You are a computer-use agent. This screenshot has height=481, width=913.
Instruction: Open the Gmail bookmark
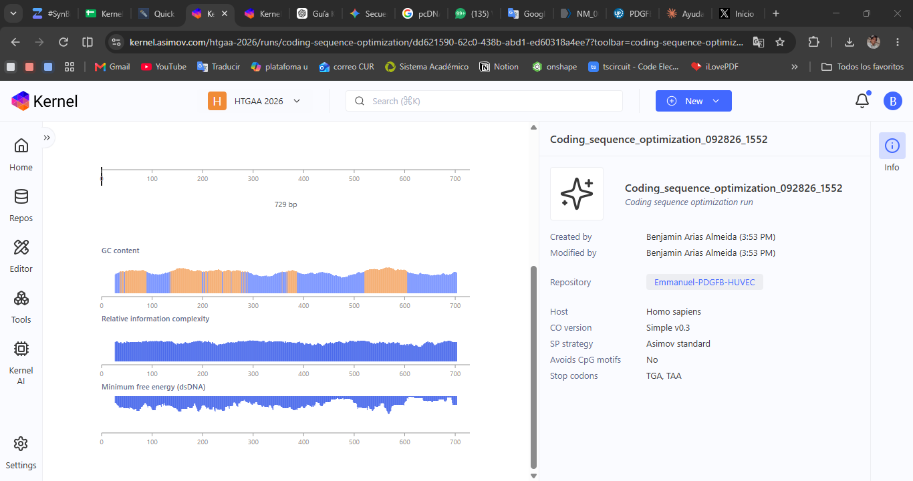[112, 67]
